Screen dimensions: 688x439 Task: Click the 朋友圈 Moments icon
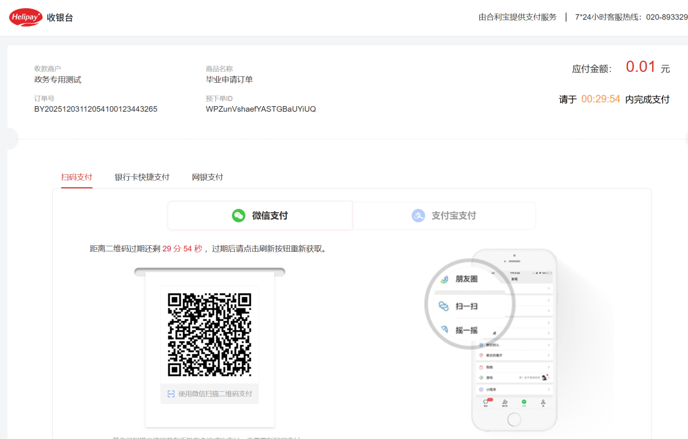click(446, 280)
